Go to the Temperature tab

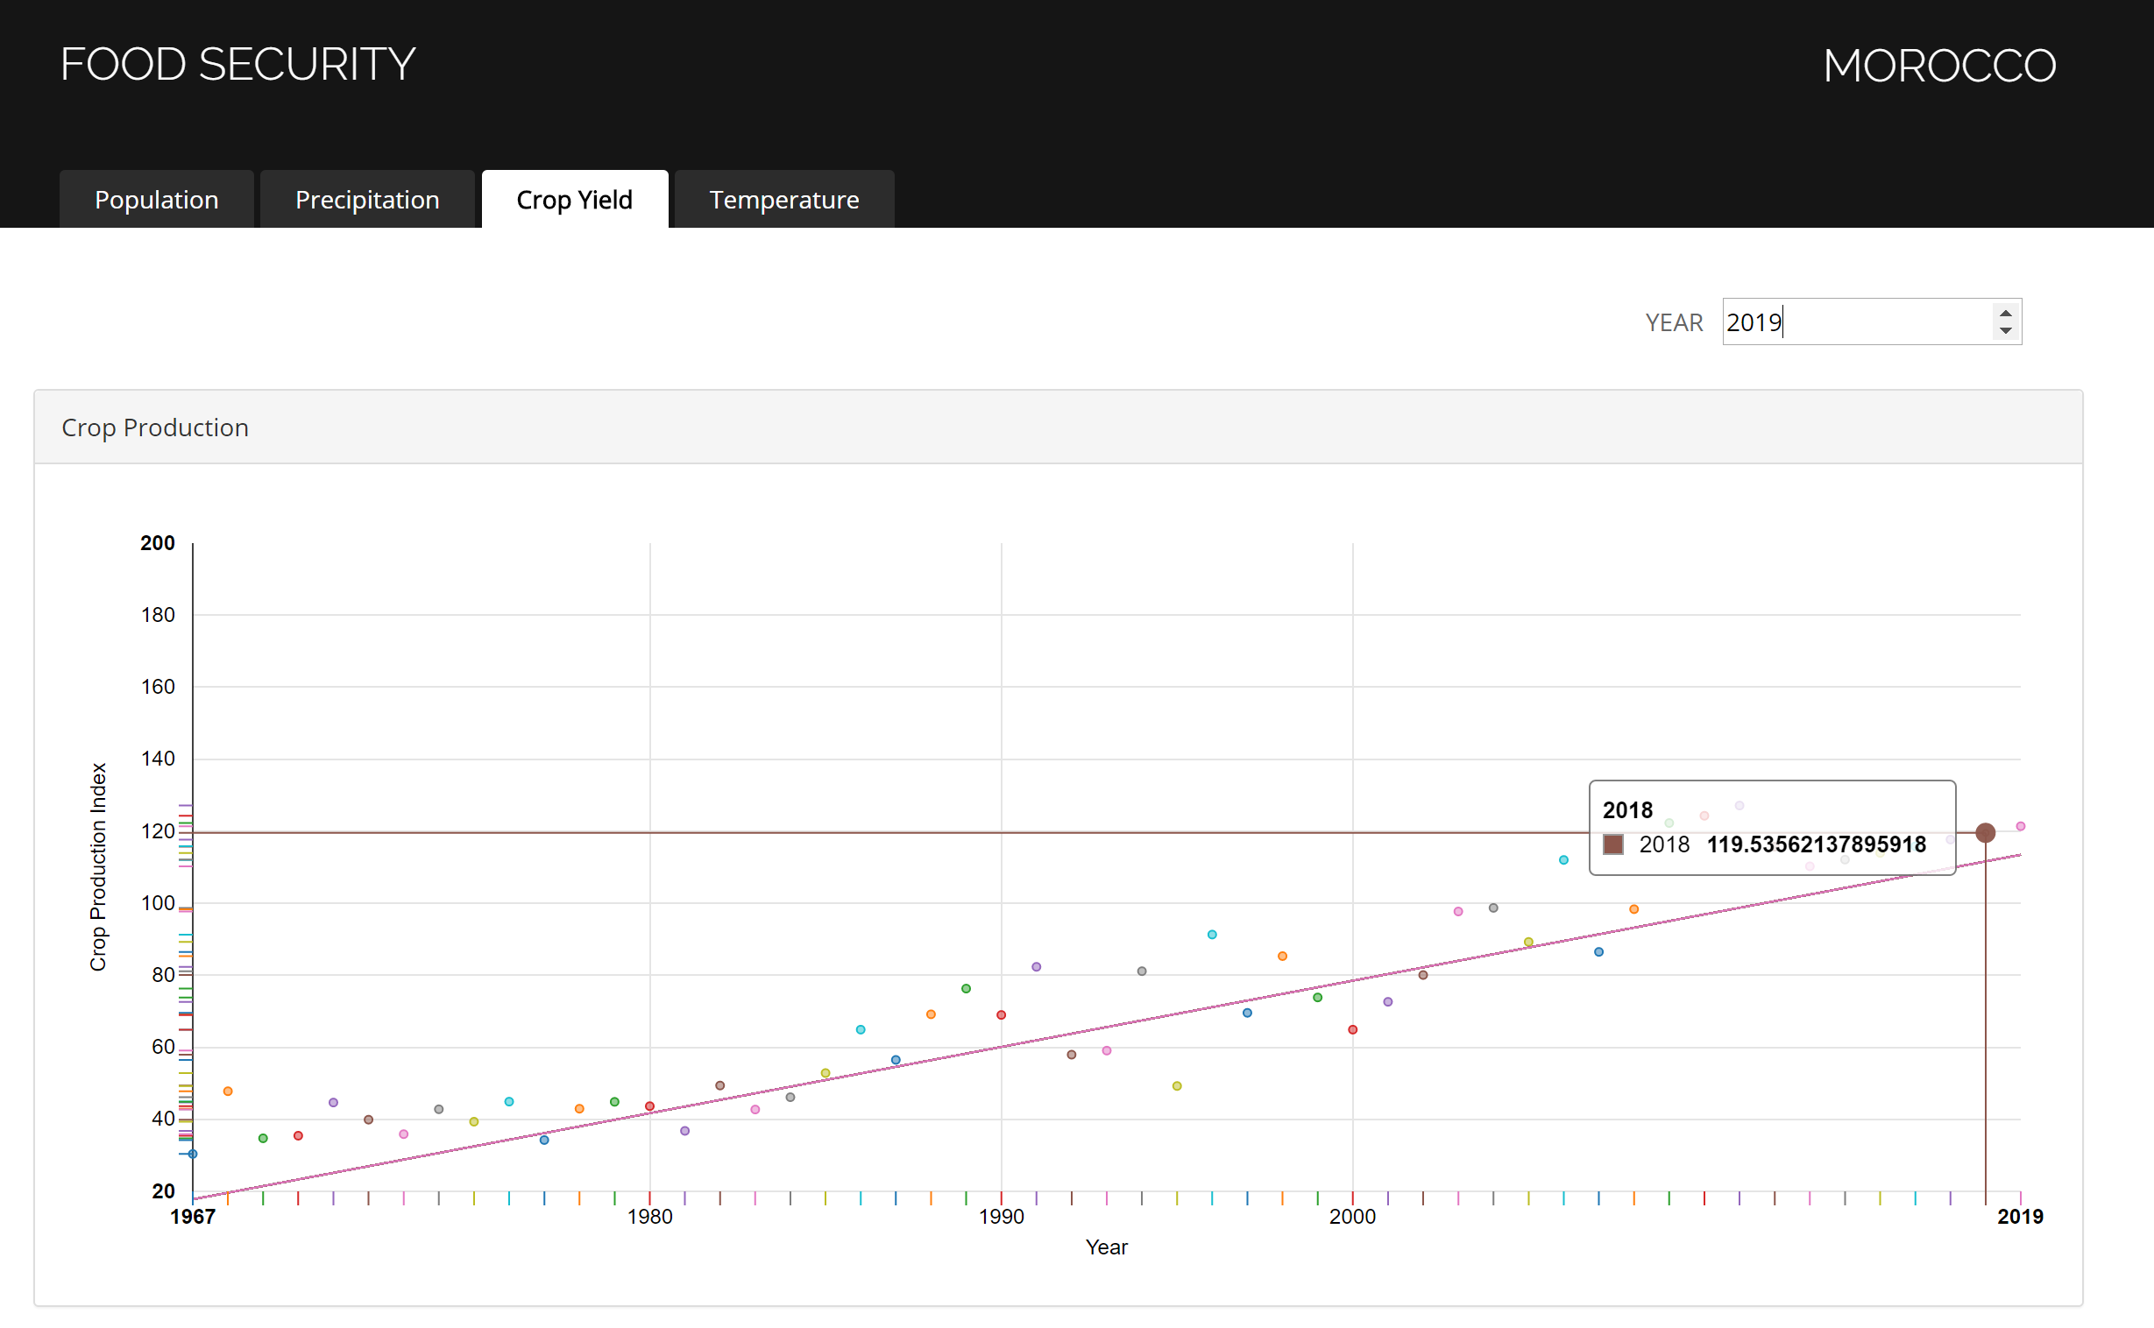pos(783,200)
